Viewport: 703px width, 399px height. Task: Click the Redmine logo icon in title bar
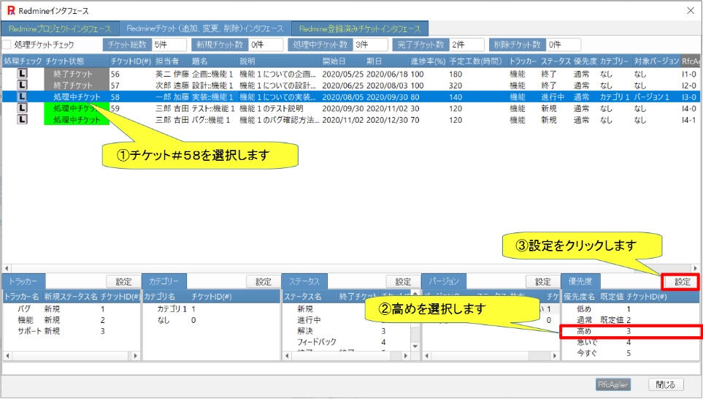[x=11, y=10]
